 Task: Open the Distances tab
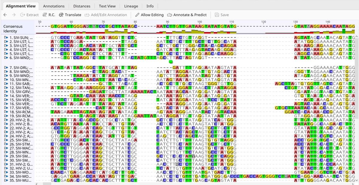coord(82,6)
